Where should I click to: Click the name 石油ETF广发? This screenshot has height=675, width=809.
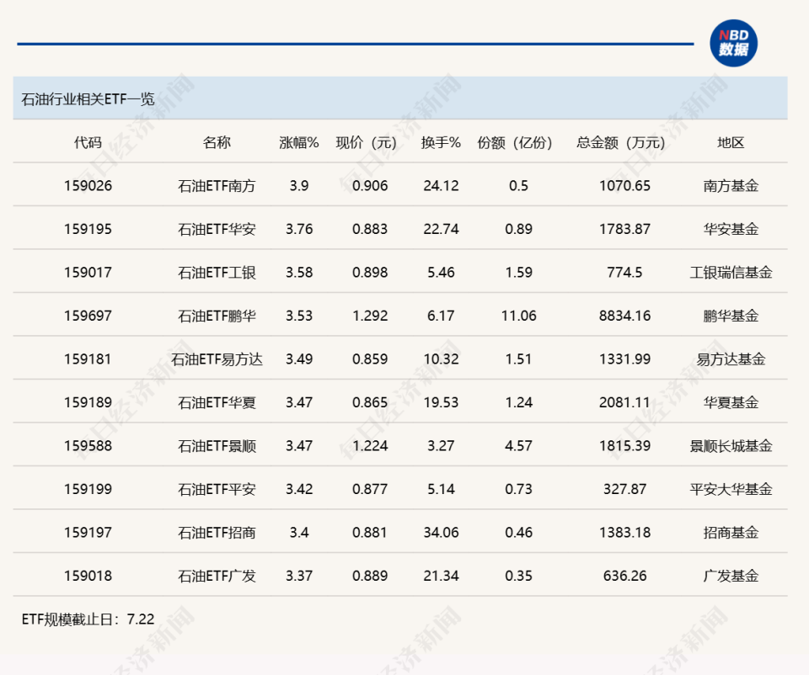tap(217, 575)
